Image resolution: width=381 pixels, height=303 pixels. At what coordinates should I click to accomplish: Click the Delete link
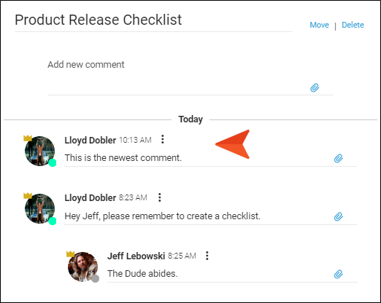353,25
